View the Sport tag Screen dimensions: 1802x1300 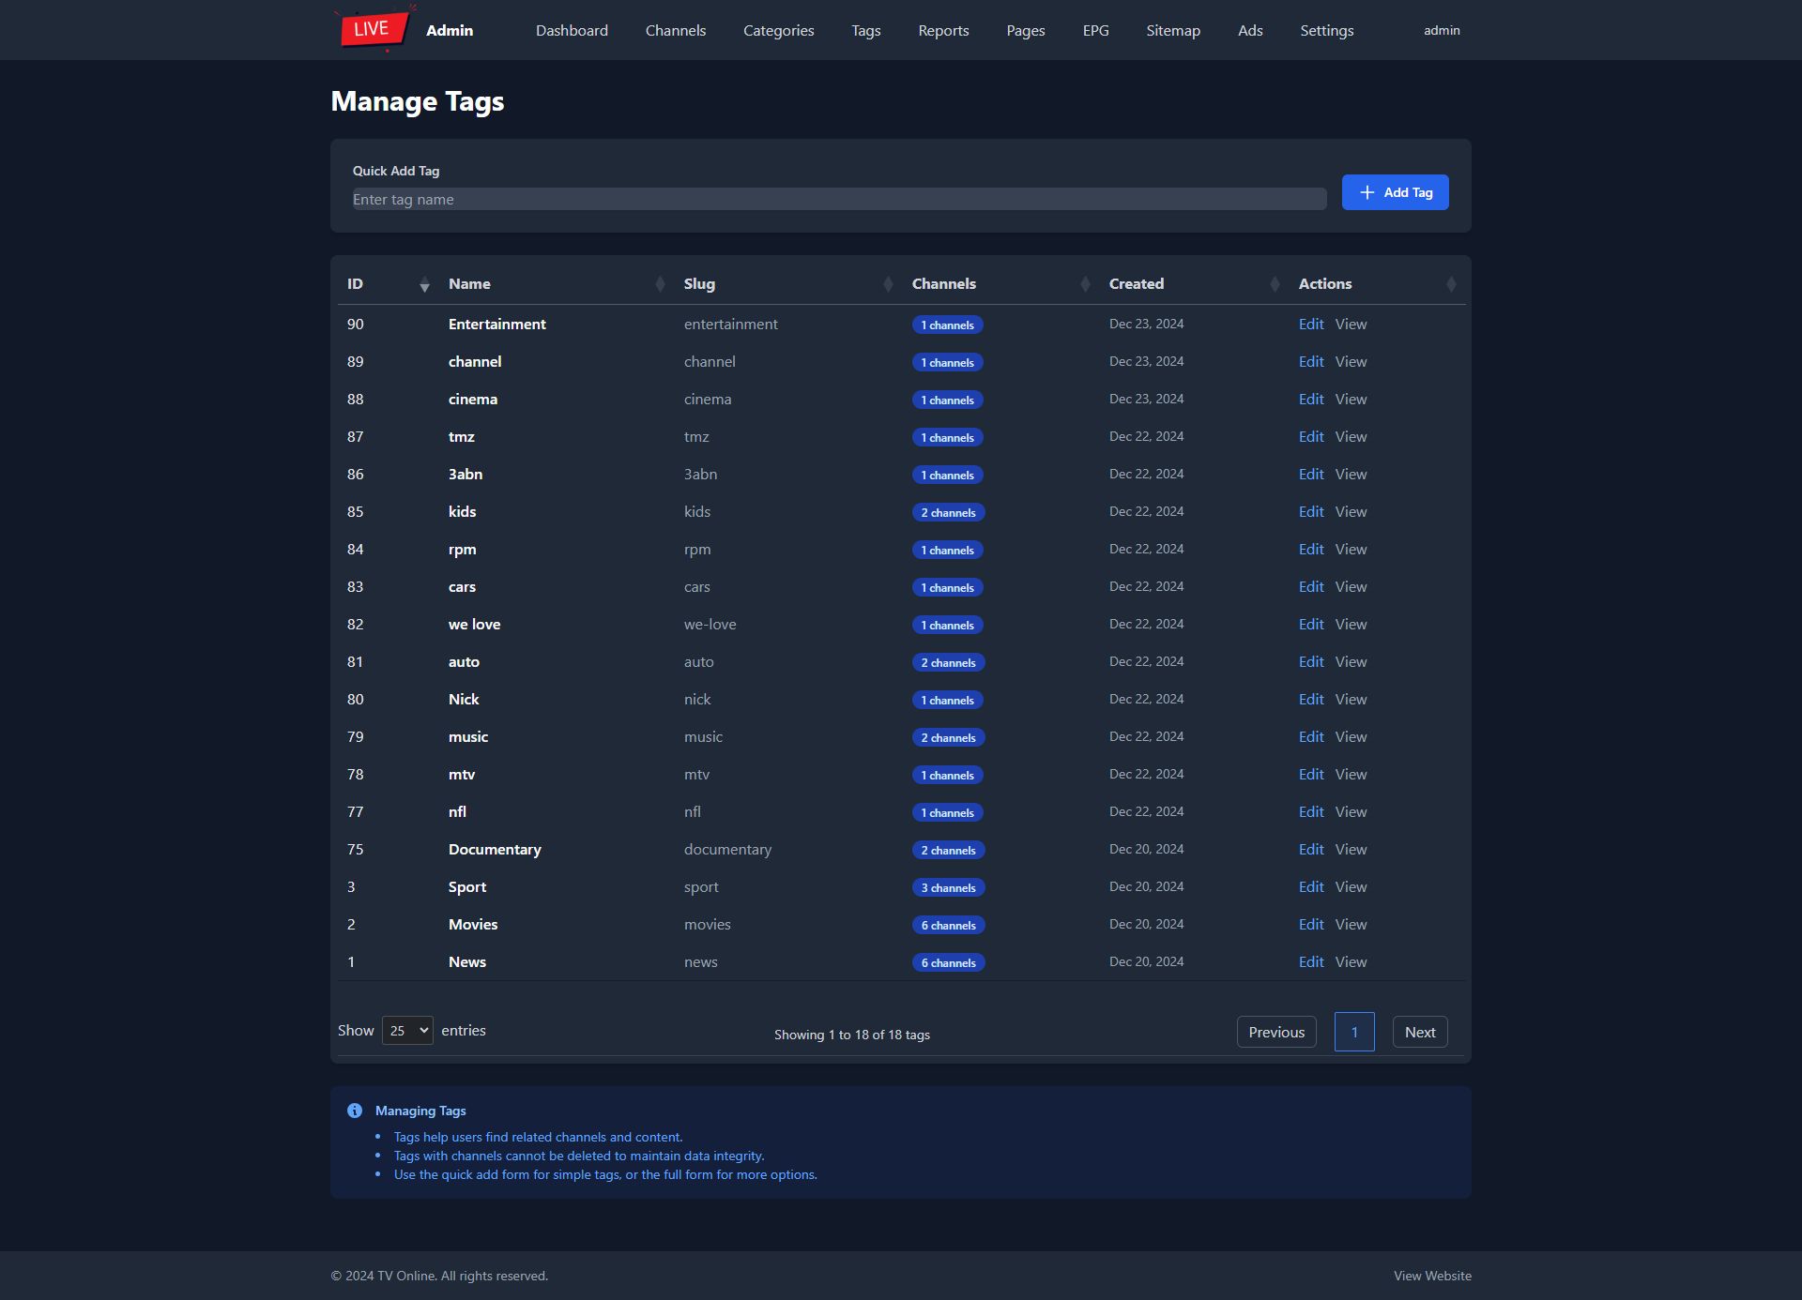[x=1351, y=886]
